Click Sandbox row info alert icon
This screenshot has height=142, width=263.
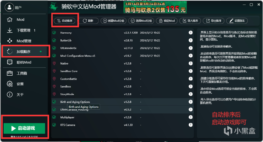pos(191,86)
